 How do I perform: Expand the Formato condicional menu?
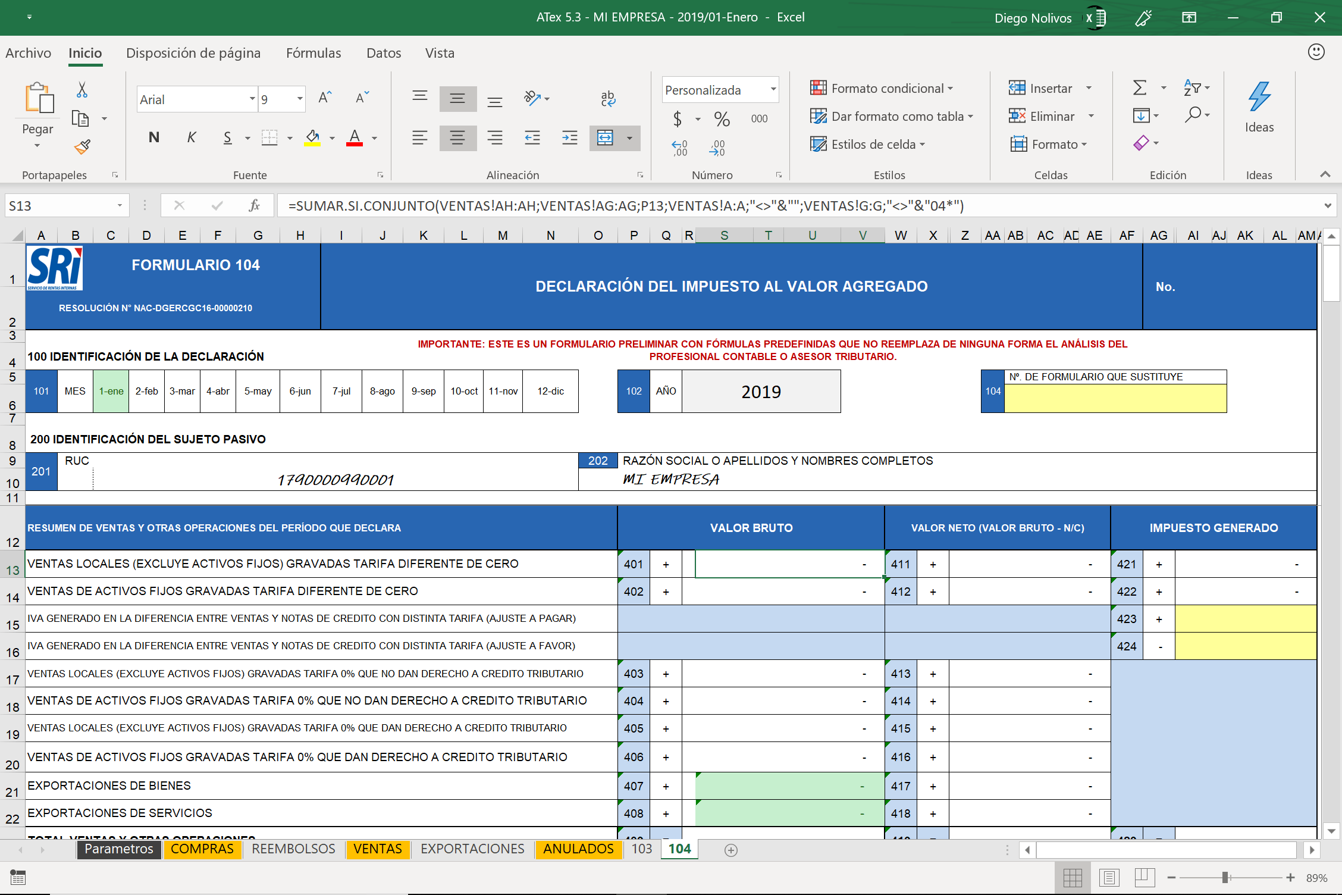882,89
